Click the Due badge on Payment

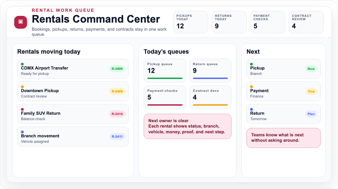pos(311,91)
